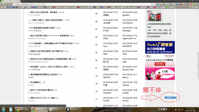Open the underlined HTC (Android) forum link

pyautogui.click(x=34, y=54)
